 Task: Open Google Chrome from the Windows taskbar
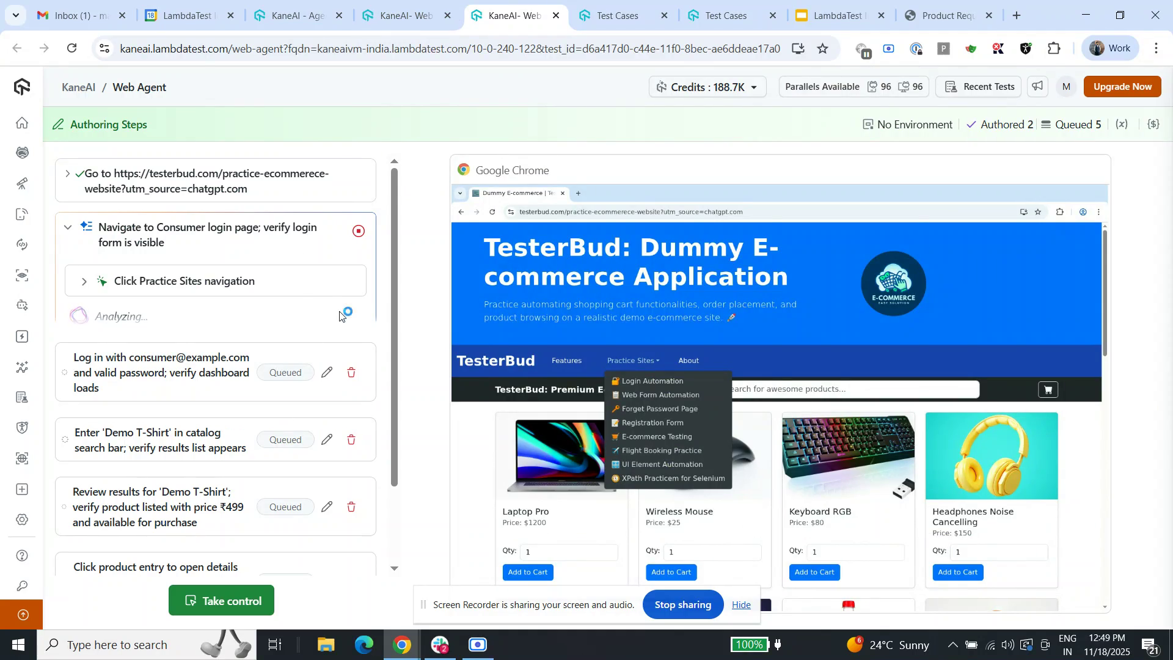[x=401, y=644]
